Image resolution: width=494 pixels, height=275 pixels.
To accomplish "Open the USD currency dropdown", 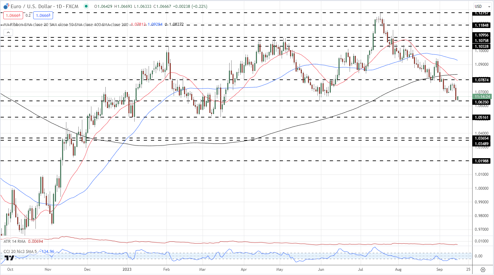I will 482,6.
